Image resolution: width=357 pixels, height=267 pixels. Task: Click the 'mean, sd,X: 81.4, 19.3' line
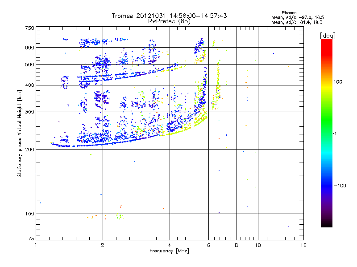click(297, 22)
